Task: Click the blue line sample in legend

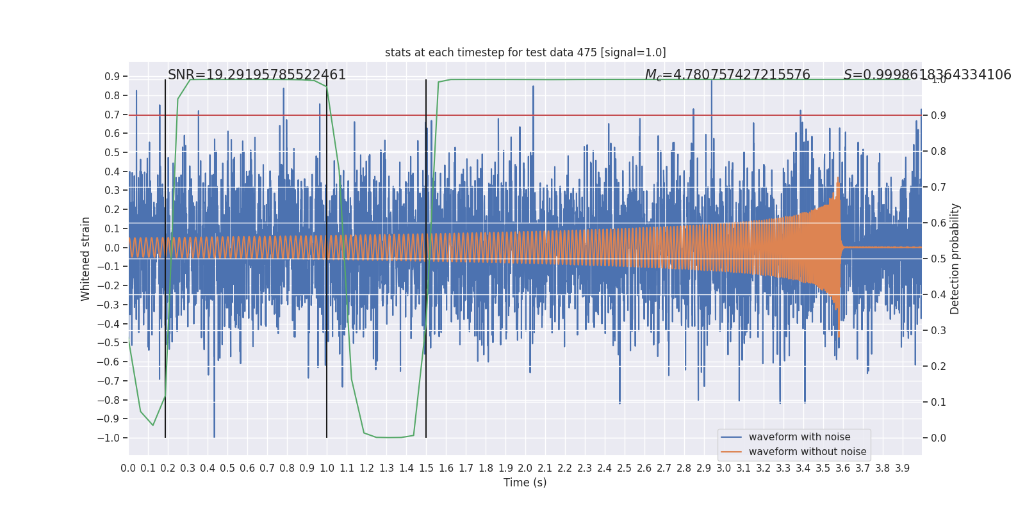Action: 732,437
